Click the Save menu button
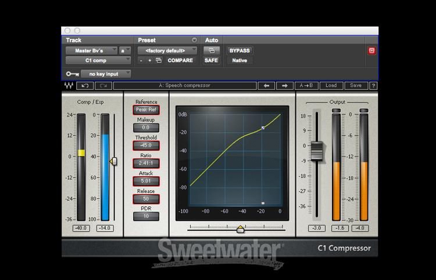 [356, 86]
